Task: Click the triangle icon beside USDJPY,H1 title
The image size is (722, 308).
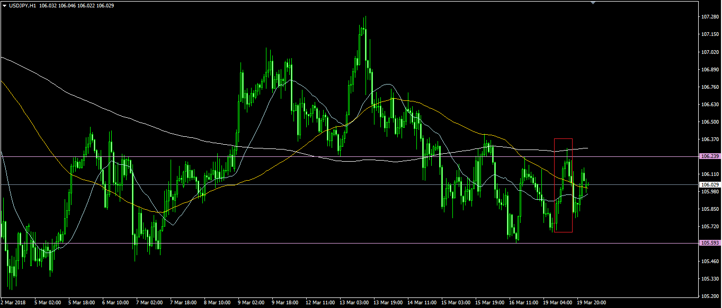Action: pos(4,5)
